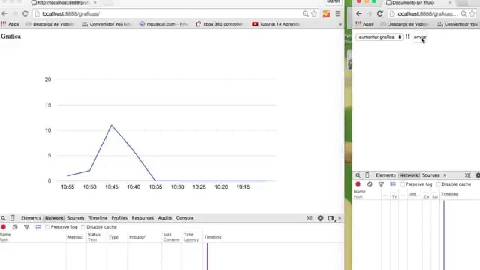
Task: Switch to Profiles tab in left DevTools
Action: [x=119, y=218]
